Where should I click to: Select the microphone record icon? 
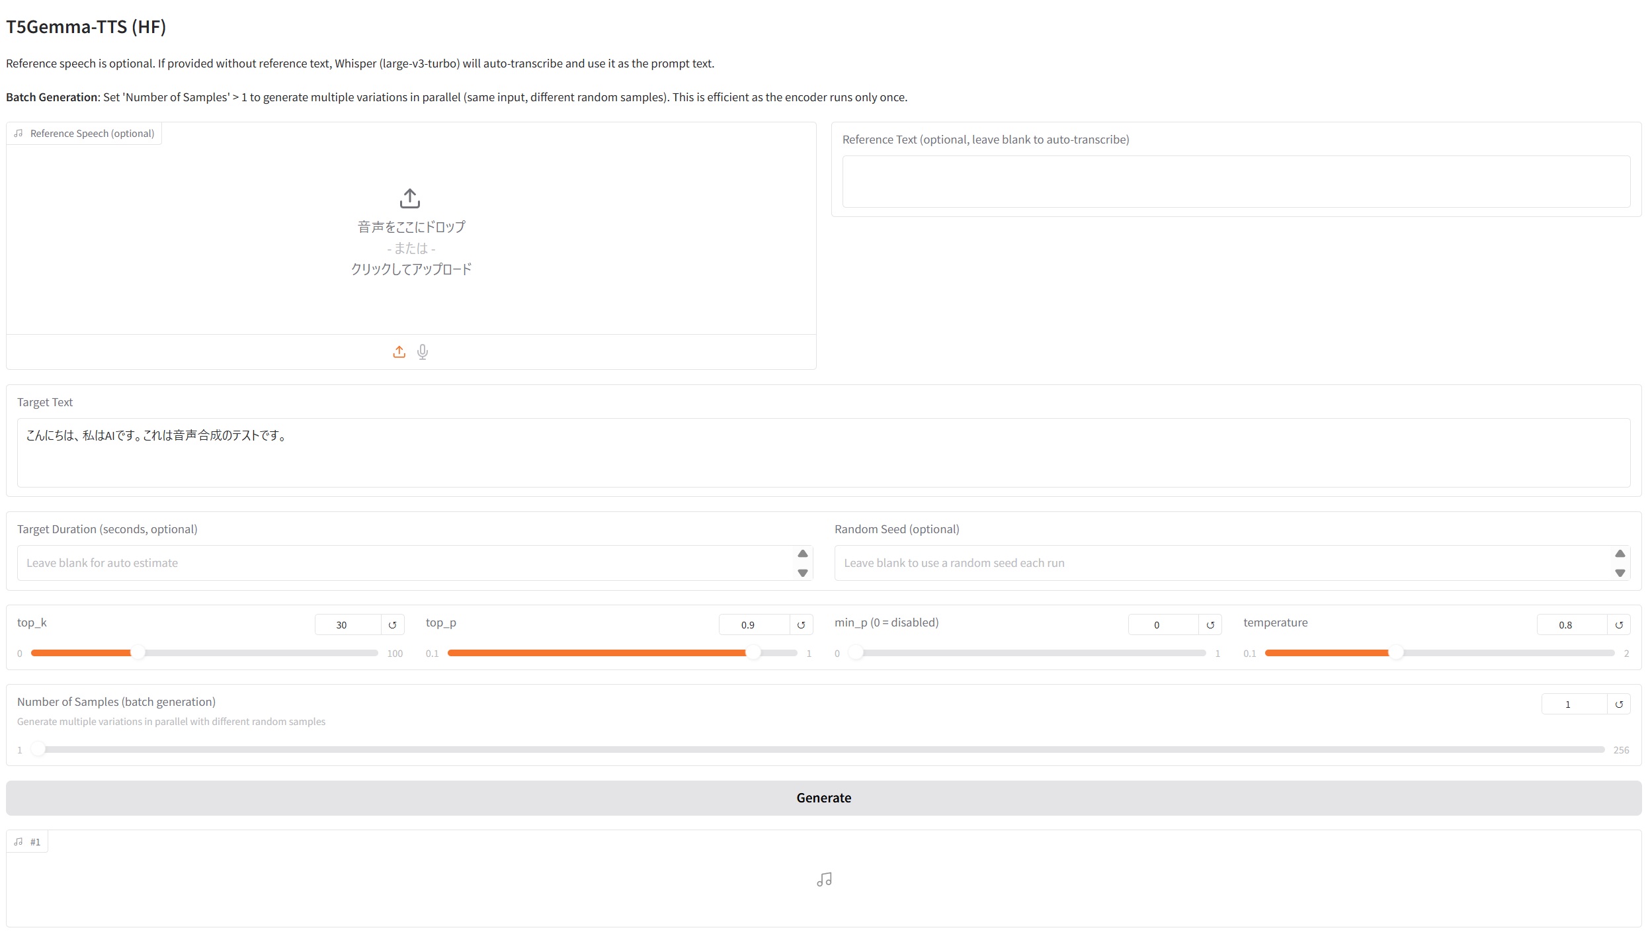pyautogui.click(x=423, y=352)
